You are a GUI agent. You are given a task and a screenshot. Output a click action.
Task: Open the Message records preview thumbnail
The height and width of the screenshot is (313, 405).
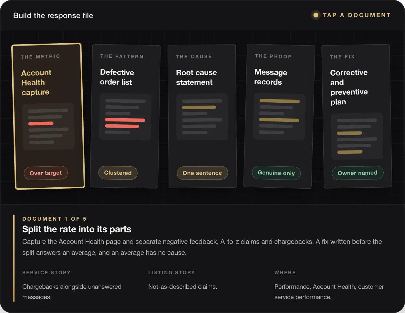(279, 117)
